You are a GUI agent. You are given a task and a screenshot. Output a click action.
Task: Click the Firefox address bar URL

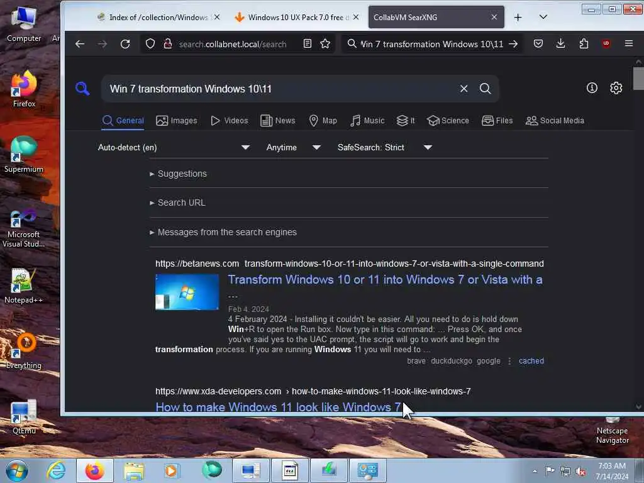click(233, 44)
